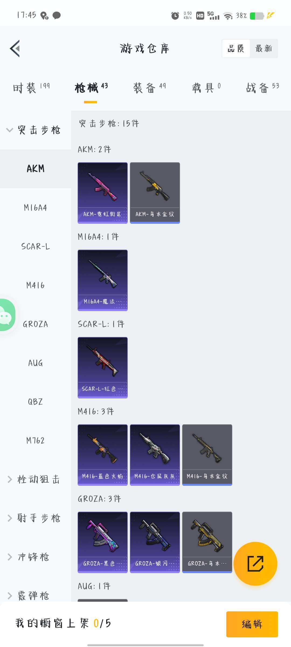Screen dimensions: 291x647
Task: Select the AKM-霓虹街区 skin thumbnail
Action: (102, 193)
